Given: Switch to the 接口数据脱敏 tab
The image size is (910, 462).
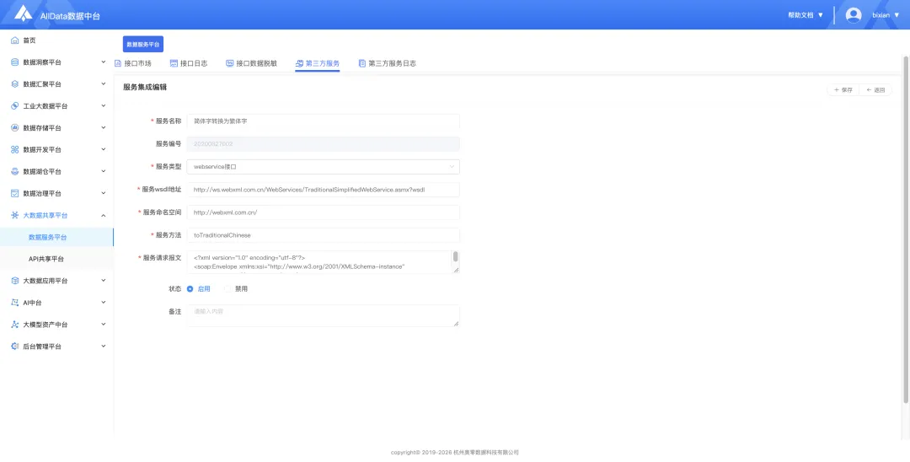Looking at the screenshot, I should click(251, 63).
